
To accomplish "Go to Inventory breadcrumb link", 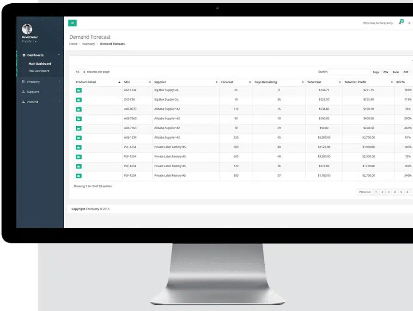I will pos(89,44).
